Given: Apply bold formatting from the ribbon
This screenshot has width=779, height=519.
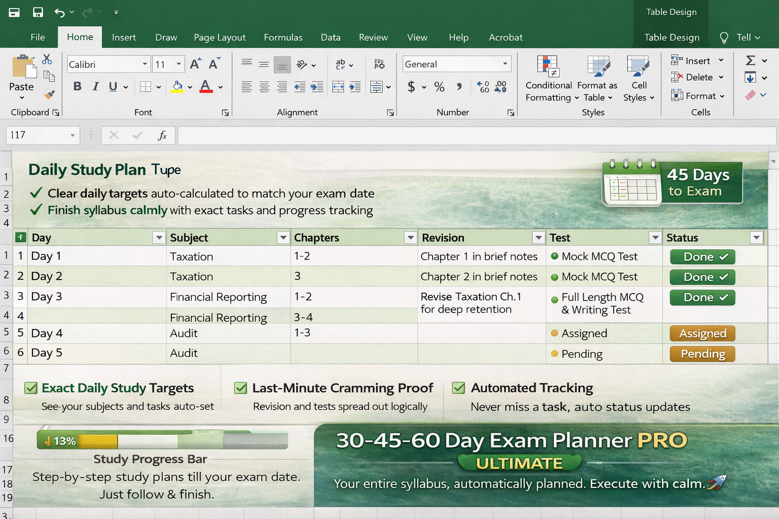Looking at the screenshot, I should 77,86.
